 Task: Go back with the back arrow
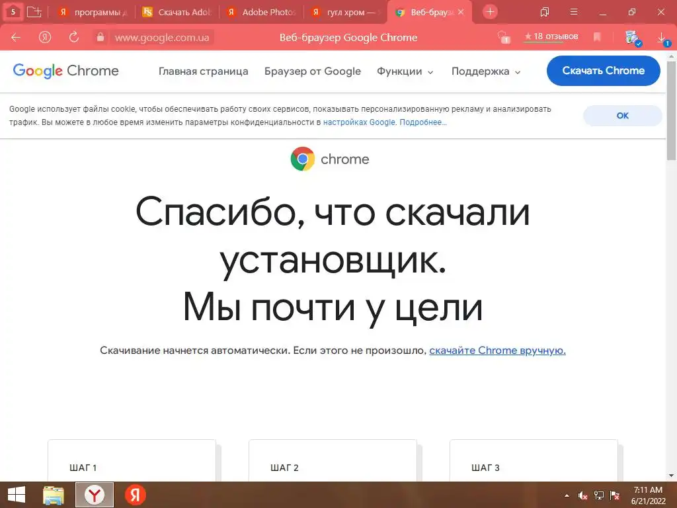(16, 38)
